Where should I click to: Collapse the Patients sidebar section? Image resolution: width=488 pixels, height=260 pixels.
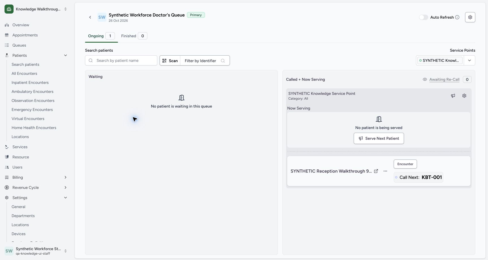pyautogui.click(x=66, y=55)
